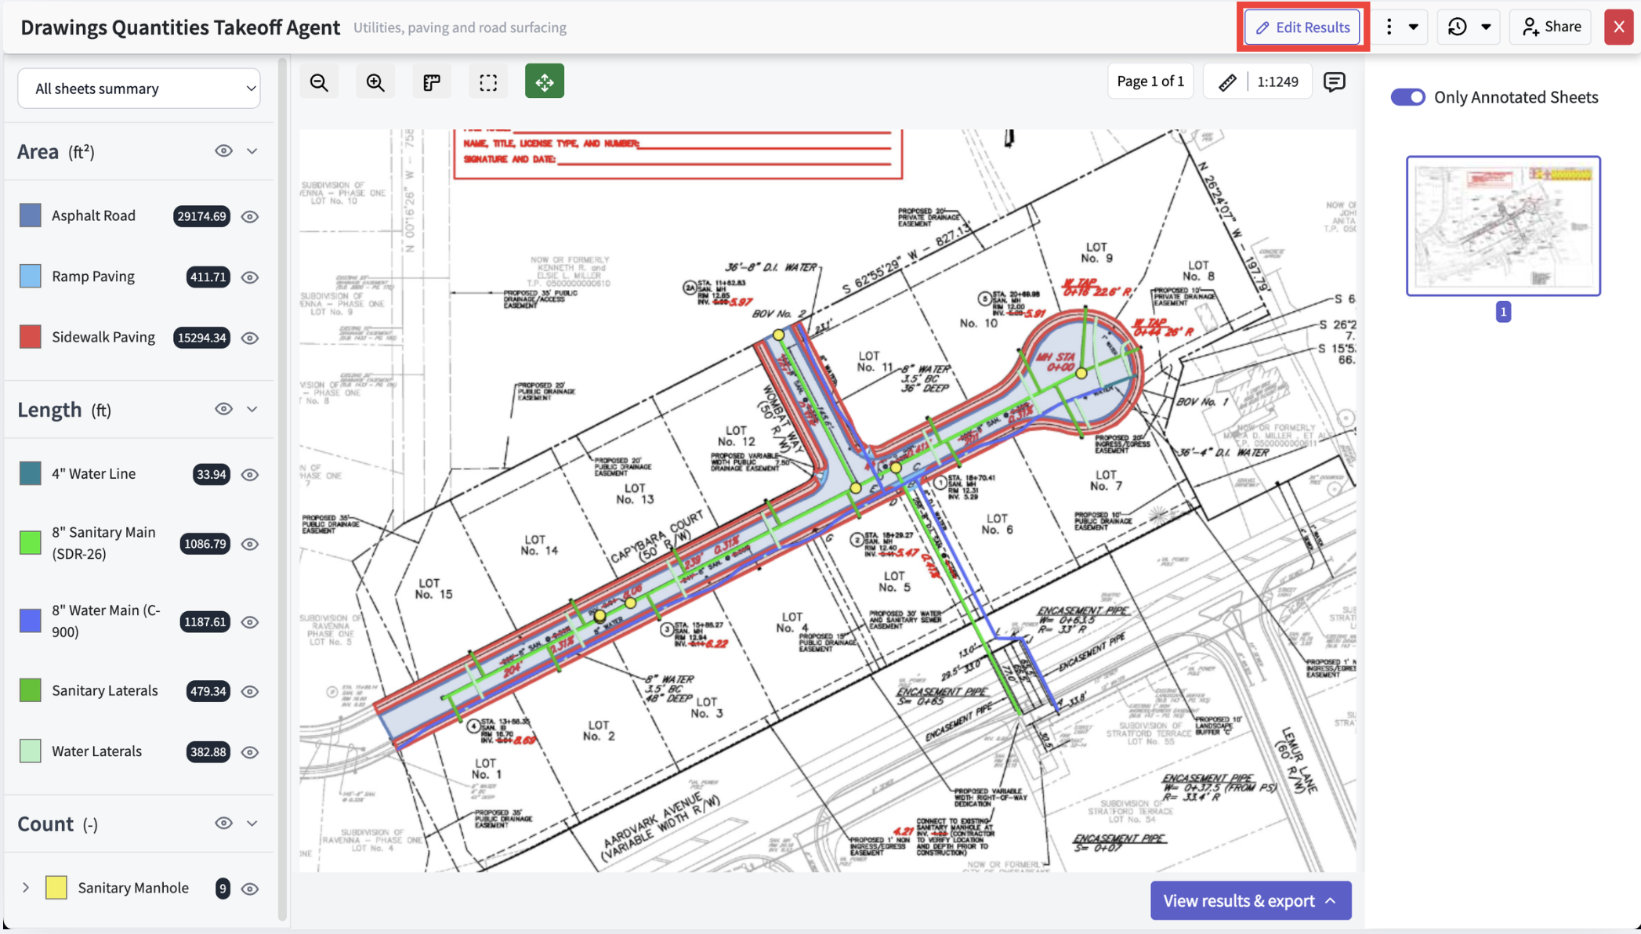Select the 8" Water Main (C-900) label
This screenshot has height=934, width=1641.
(x=106, y=621)
